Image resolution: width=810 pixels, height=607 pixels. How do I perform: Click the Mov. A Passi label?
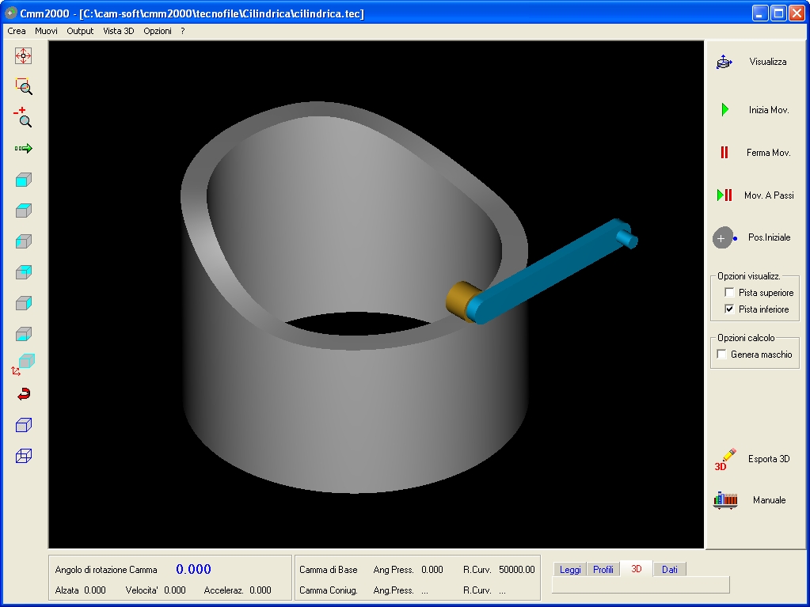[x=769, y=195]
